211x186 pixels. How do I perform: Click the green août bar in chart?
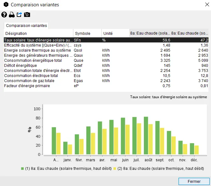[x=146, y=136]
